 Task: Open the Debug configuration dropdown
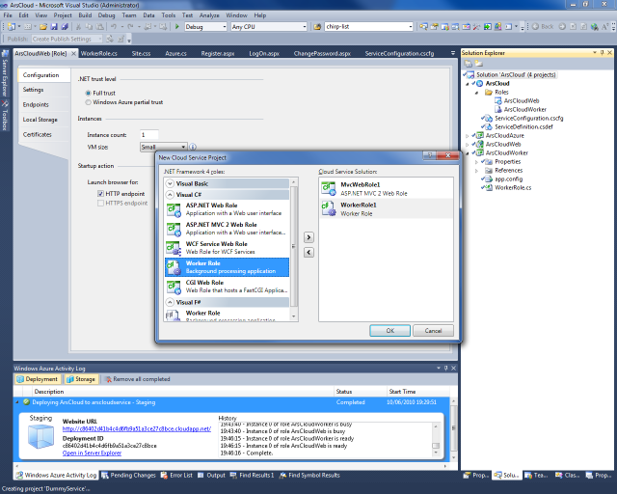(x=225, y=27)
